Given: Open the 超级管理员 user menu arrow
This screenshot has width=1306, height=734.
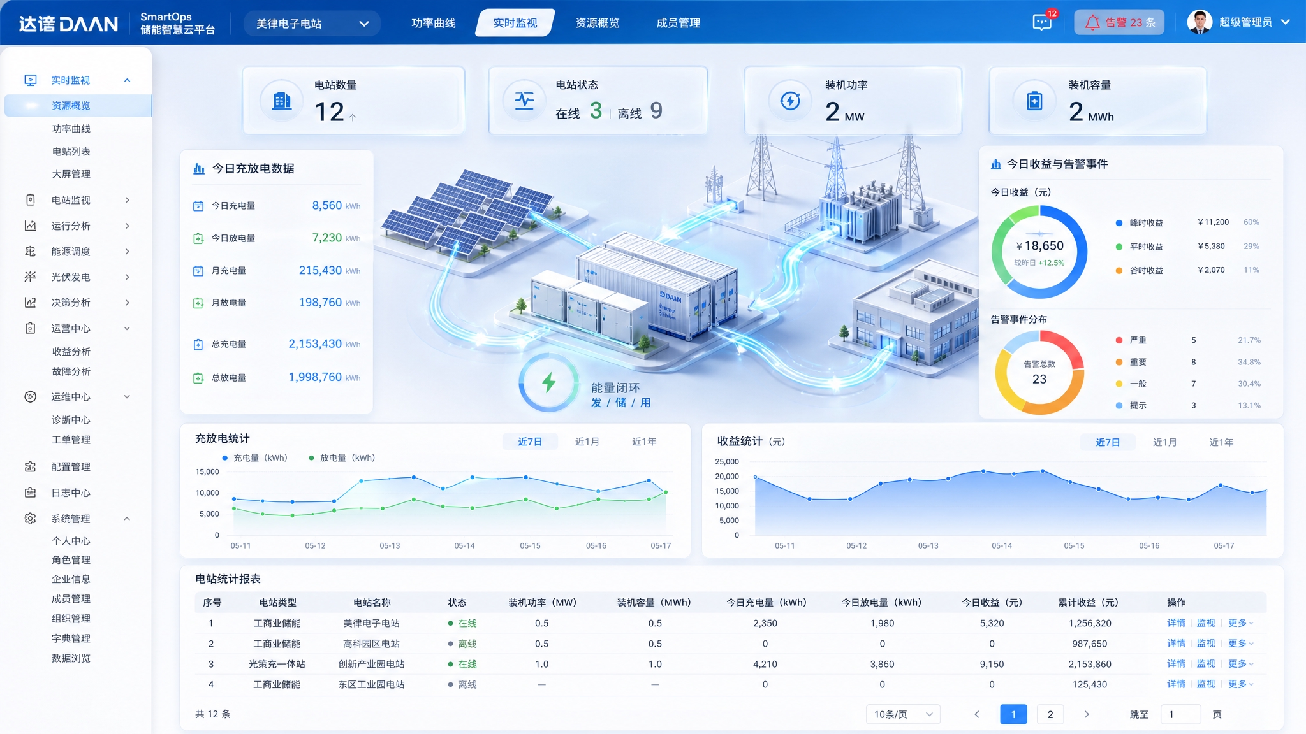Looking at the screenshot, I should click(1286, 22).
